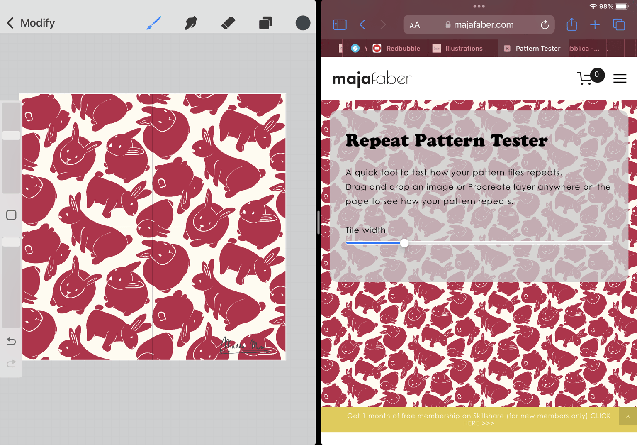Open the hamburger site menu
Image resolution: width=637 pixels, height=445 pixels.
click(620, 78)
